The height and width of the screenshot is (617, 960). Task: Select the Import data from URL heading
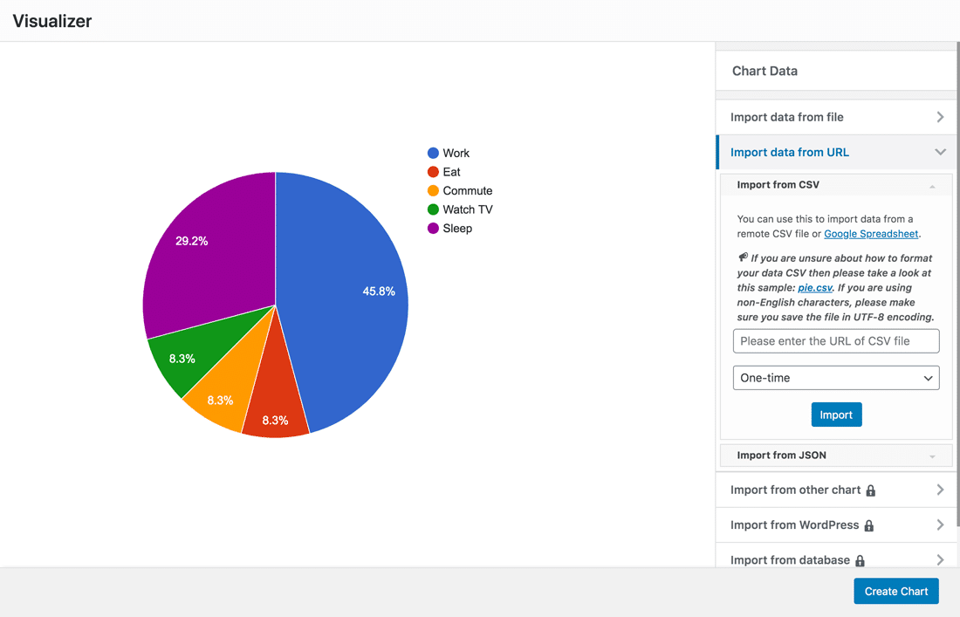coord(789,152)
